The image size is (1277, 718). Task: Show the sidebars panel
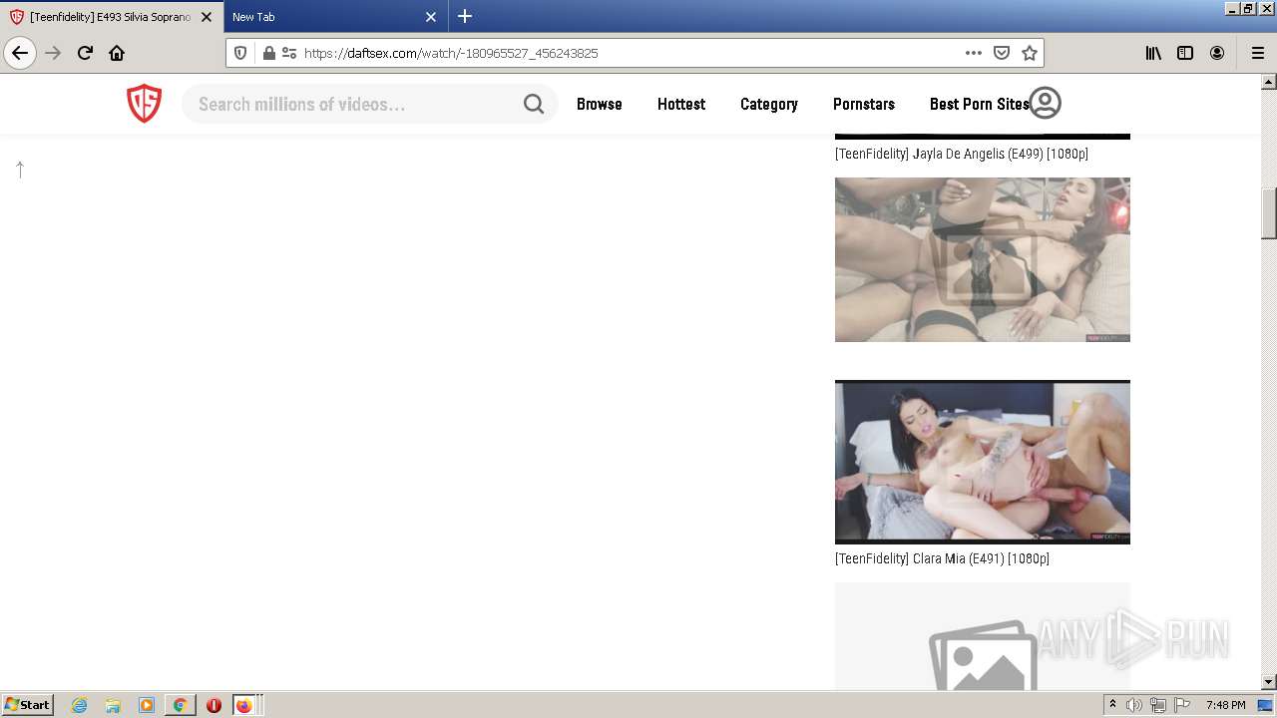pyautogui.click(x=1185, y=53)
